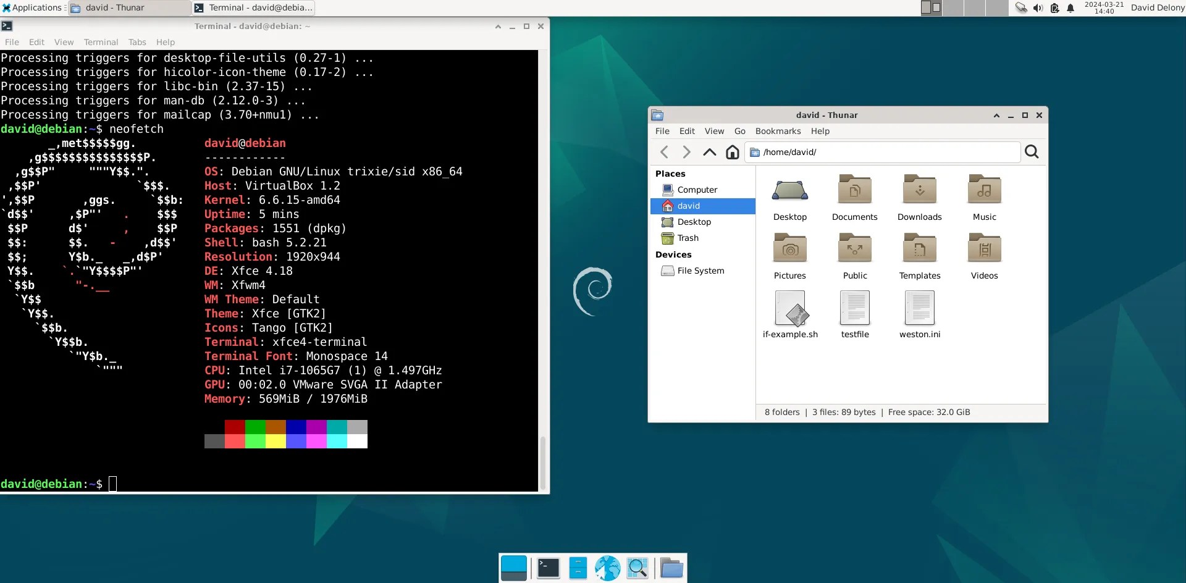Image resolution: width=1186 pixels, height=583 pixels.
Task: Open file manager from the dock
Action: (578, 568)
